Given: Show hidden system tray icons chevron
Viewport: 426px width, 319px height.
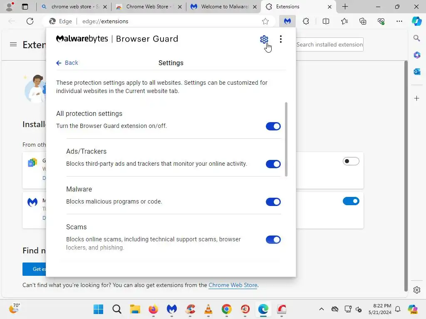Looking at the screenshot, I should pyautogui.click(x=322, y=309).
